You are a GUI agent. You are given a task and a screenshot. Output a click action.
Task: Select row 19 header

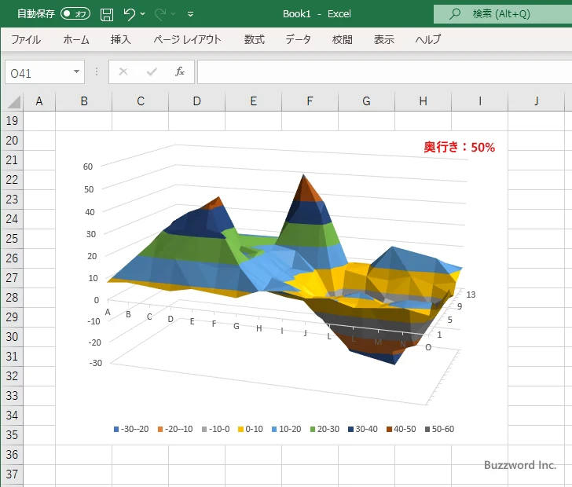(x=12, y=121)
